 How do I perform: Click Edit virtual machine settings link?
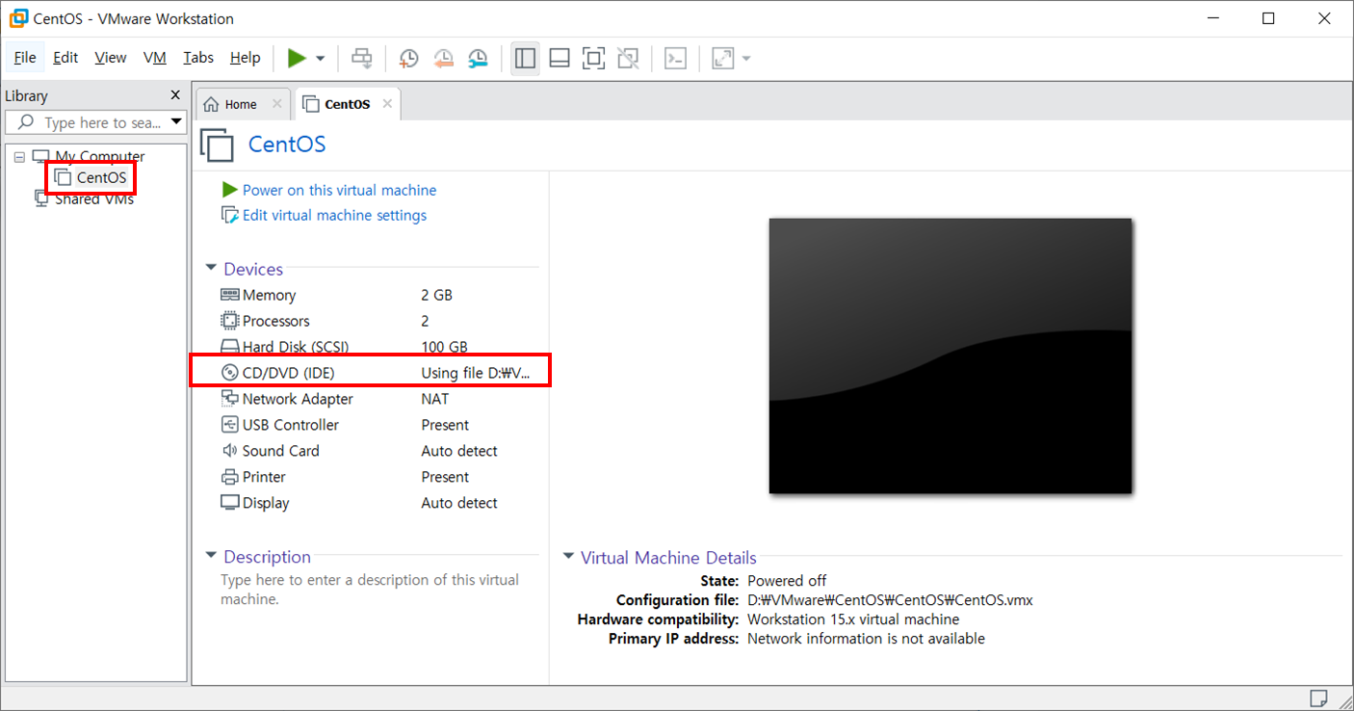pyautogui.click(x=334, y=215)
